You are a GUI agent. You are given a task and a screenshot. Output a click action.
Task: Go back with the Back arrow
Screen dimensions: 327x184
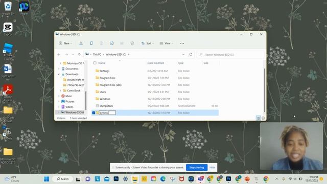coord(59,55)
